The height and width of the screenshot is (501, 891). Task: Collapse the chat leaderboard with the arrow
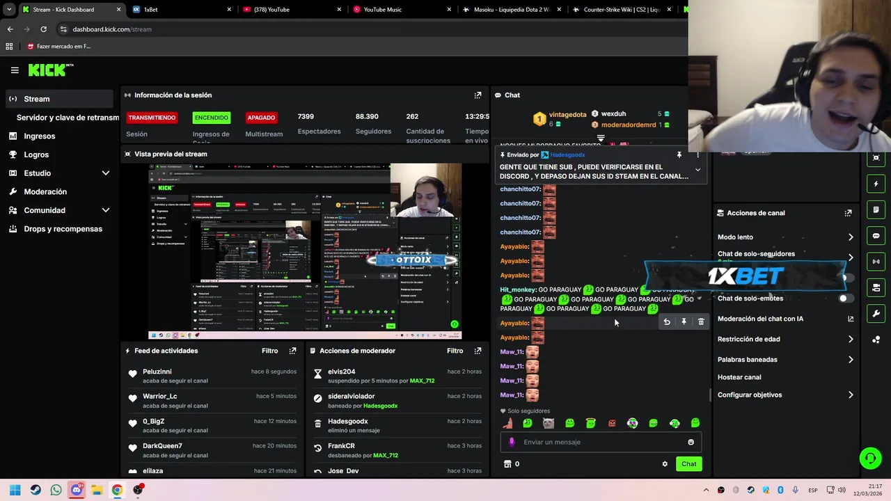[601, 138]
